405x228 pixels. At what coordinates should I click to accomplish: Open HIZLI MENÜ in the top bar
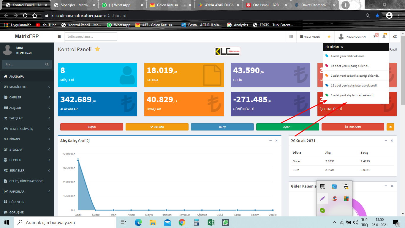coord(310,37)
